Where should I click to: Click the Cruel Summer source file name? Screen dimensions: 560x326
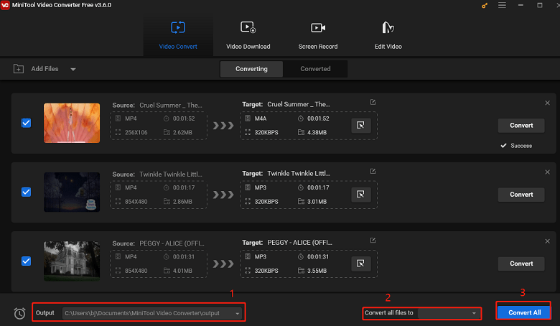(170, 106)
